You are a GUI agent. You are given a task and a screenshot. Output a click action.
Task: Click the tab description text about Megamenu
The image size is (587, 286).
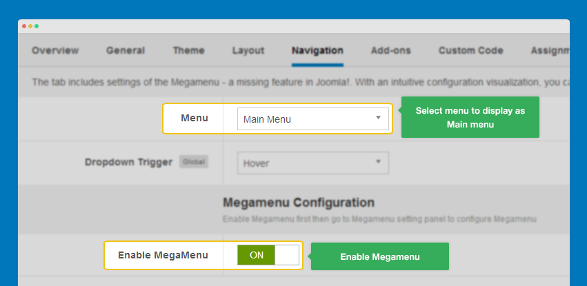301,82
